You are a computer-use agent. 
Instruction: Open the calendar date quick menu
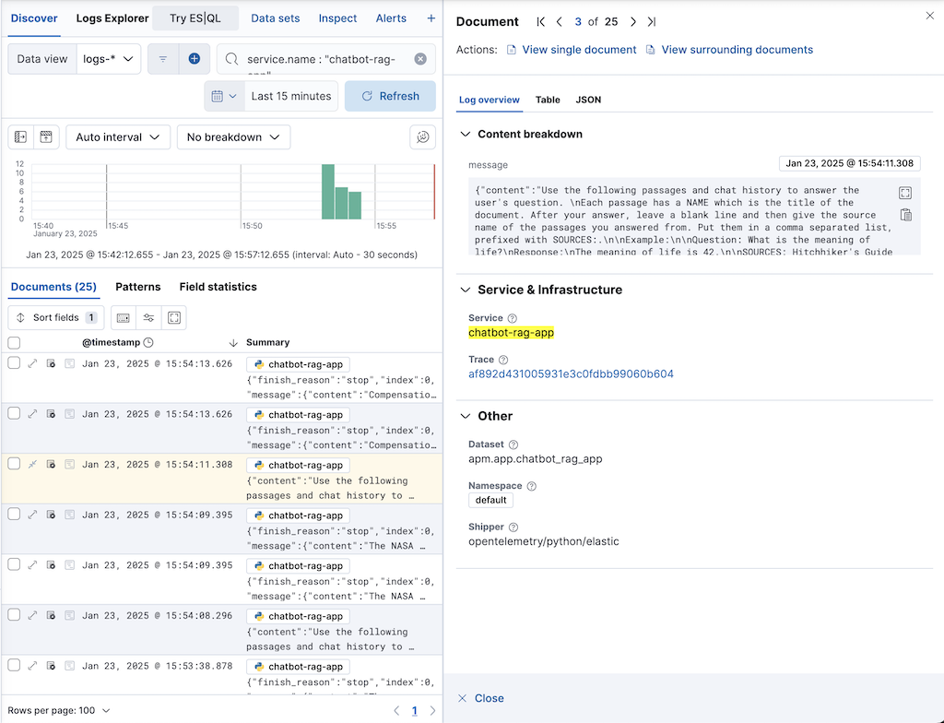[x=224, y=96]
